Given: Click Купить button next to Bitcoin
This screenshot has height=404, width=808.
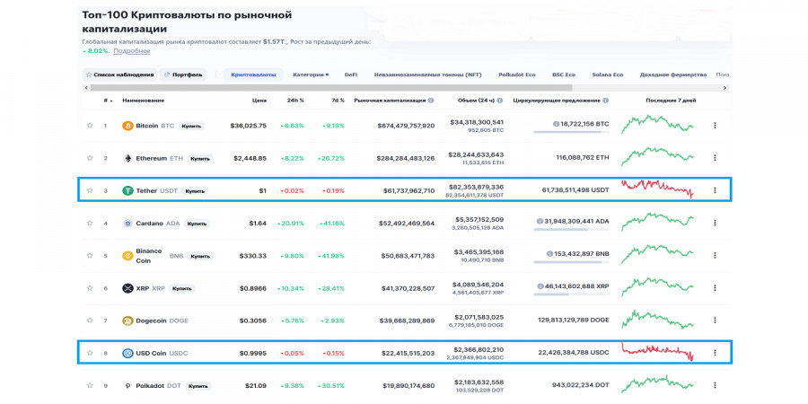Looking at the screenshot, I should [191, 126].
